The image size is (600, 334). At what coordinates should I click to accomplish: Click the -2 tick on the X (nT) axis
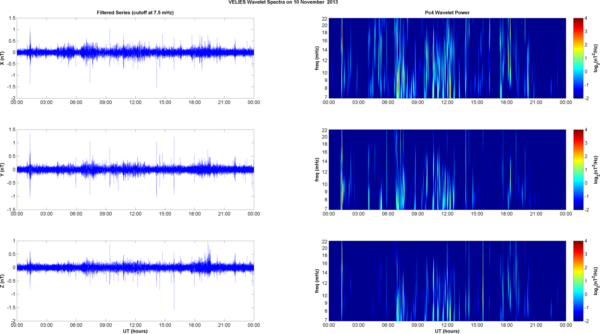coord(13,98)
